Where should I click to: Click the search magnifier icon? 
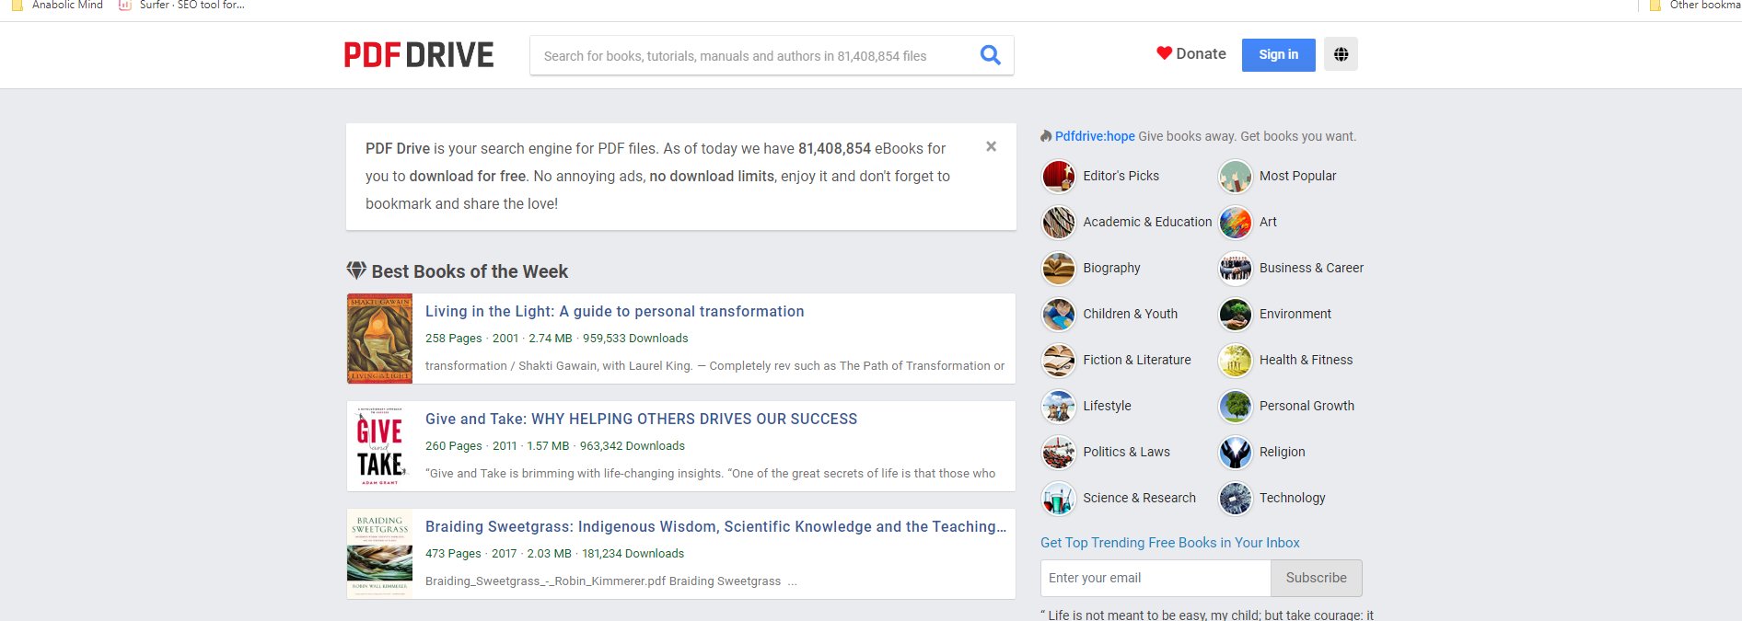(x=991, y=55)
